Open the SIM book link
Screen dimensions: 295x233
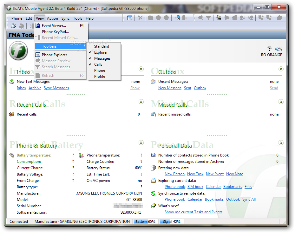tap(195, 187)
